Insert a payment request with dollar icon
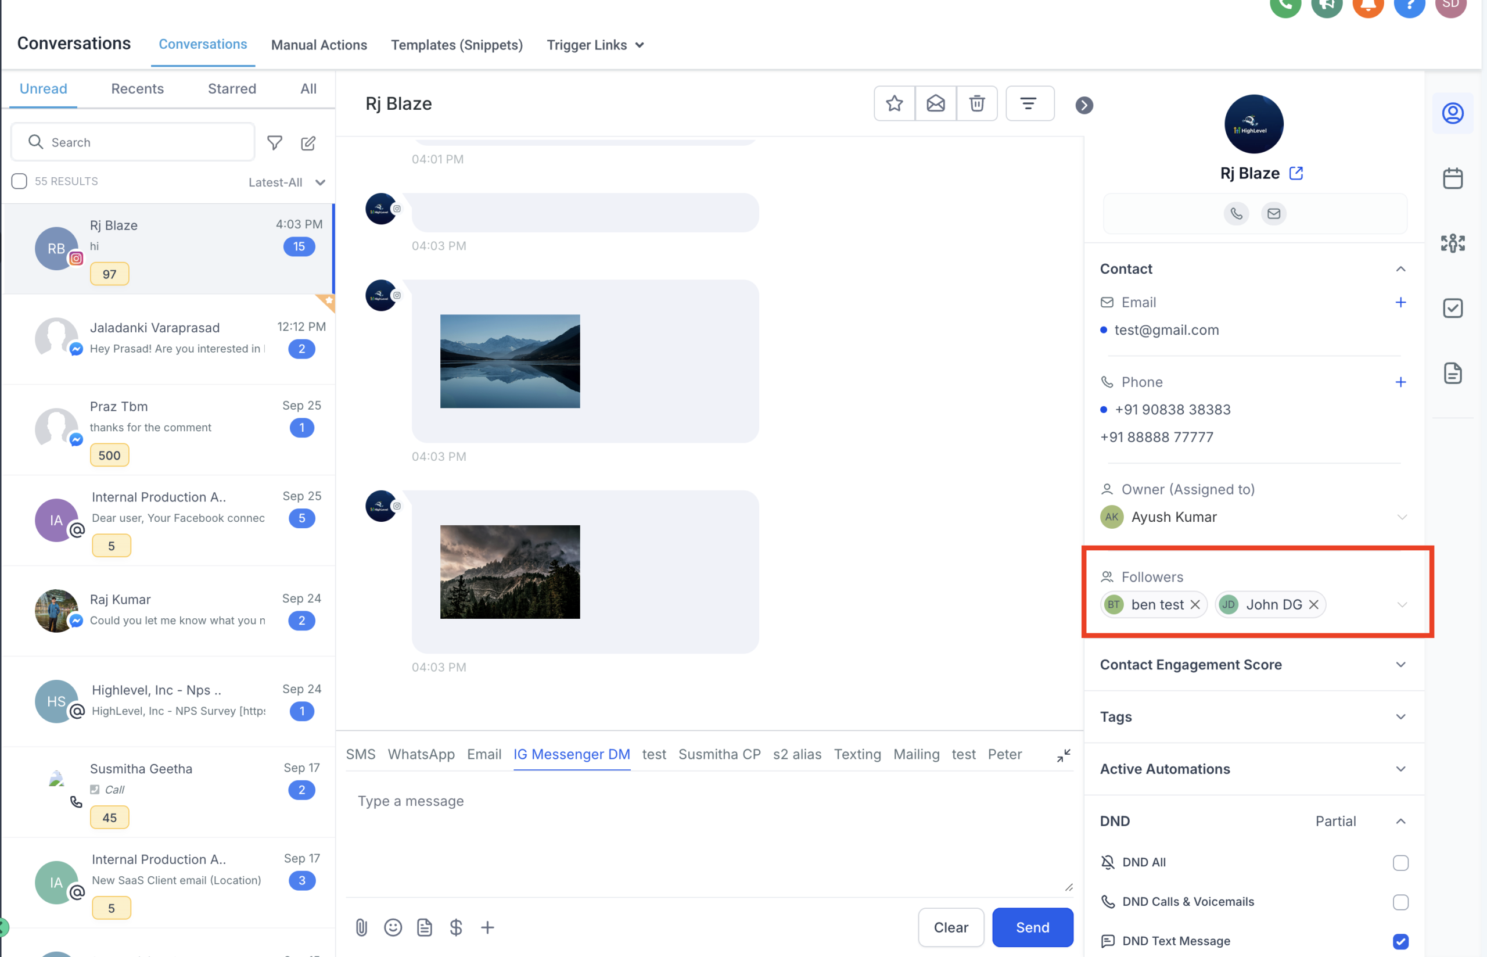 [456, 927]
